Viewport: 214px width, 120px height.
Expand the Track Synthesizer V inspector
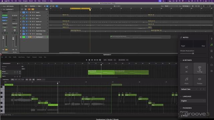point(1,9)
